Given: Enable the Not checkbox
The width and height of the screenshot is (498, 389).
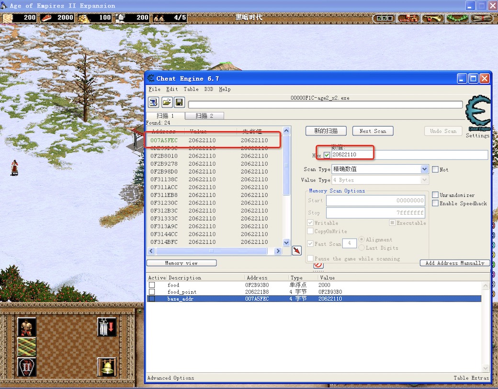Looking at the screenshot, I should 435,170.
